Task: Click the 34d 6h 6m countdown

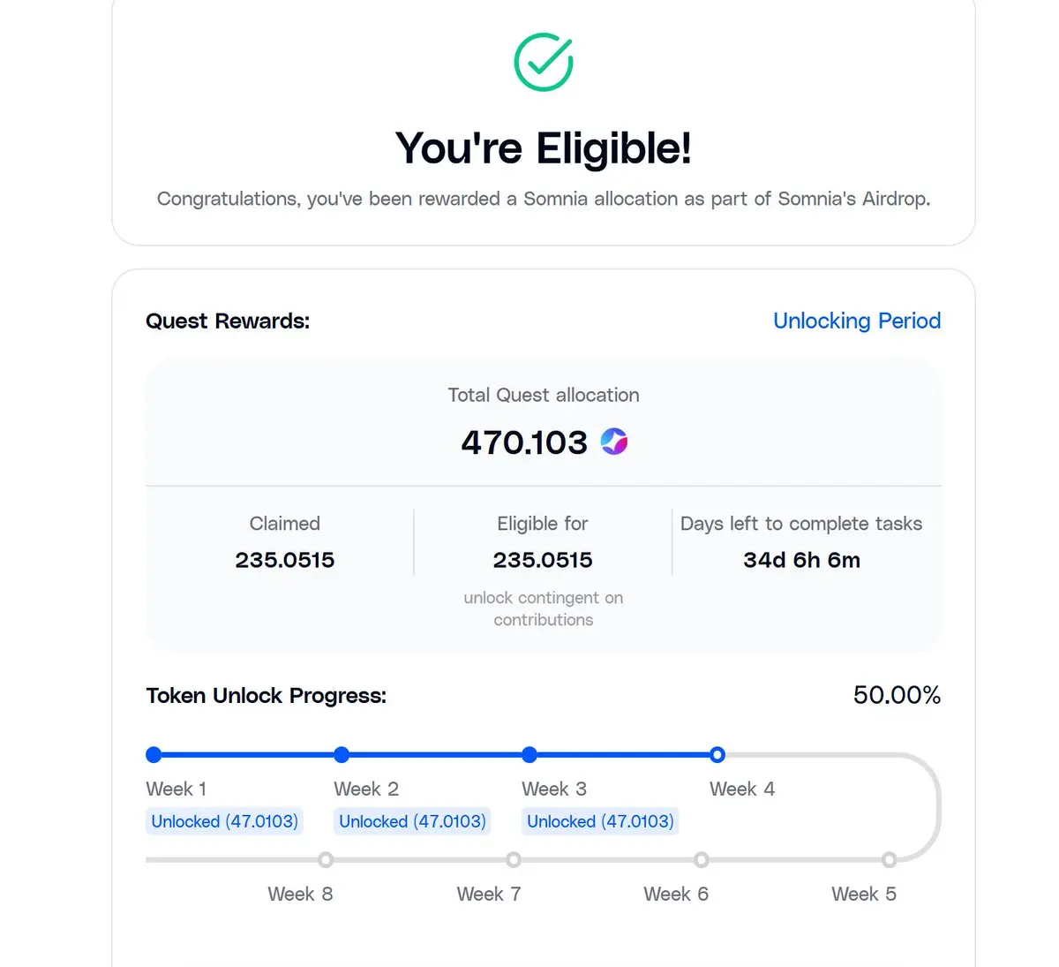Action: pos(801,560)
